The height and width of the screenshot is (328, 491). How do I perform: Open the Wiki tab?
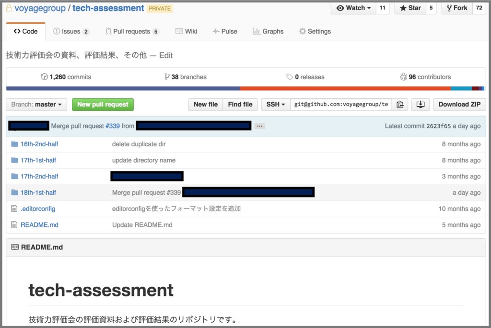click(x=187, y=31)
